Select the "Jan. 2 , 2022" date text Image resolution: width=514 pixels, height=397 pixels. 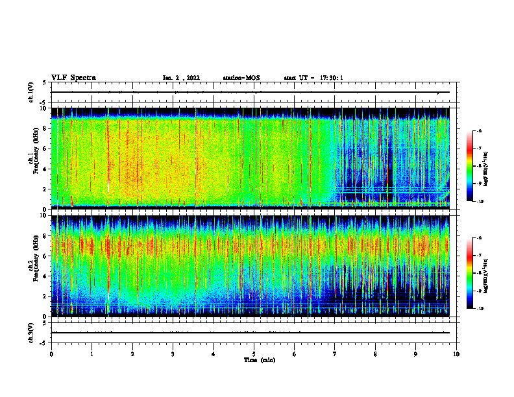coord(181,78)
